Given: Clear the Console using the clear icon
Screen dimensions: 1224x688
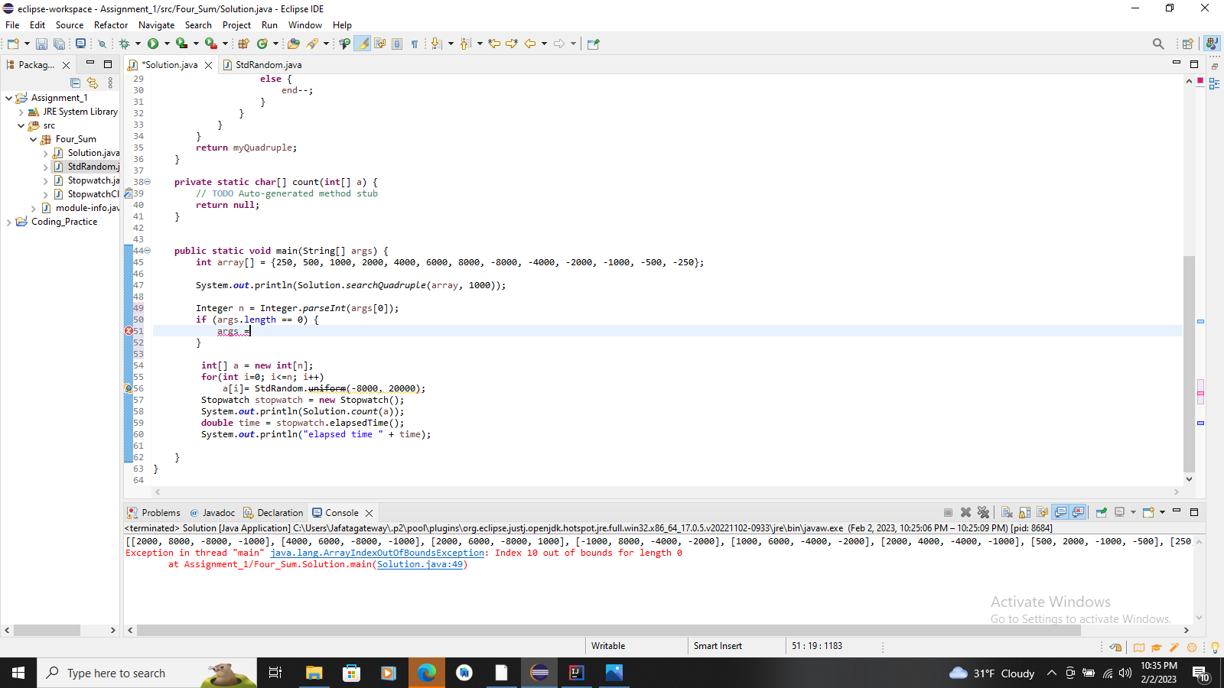Looking at the screenshot, I should (x=1008, y=512).
